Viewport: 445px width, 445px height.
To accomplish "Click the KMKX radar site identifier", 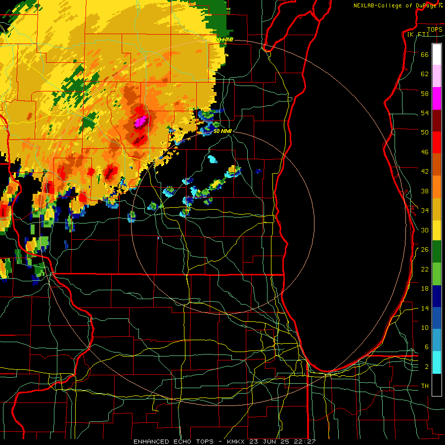I will [235, 442].
